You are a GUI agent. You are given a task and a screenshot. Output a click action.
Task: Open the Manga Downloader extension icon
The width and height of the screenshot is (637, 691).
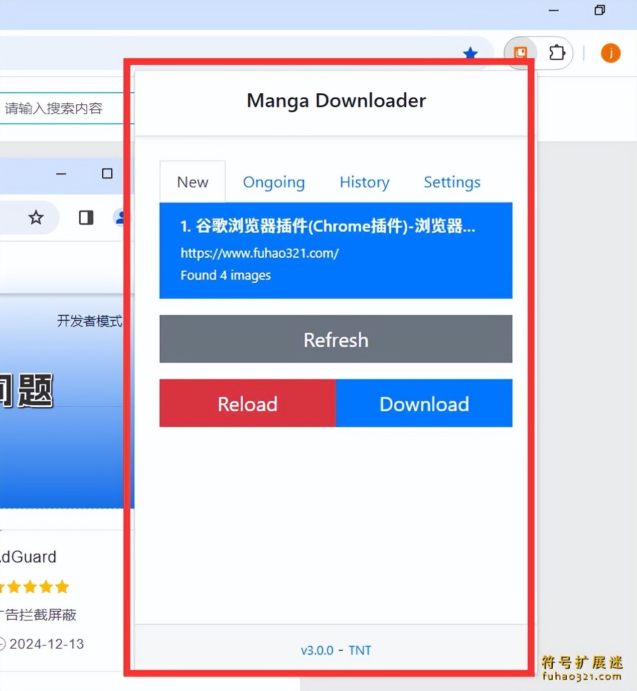pyautogui.click(x=520, y=53)
